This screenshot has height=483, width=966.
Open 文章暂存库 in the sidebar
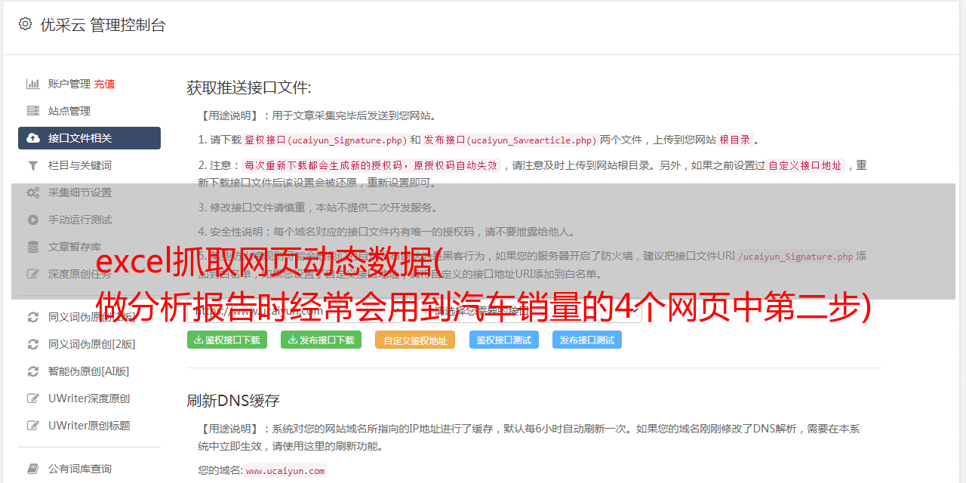tap(75, 247)
